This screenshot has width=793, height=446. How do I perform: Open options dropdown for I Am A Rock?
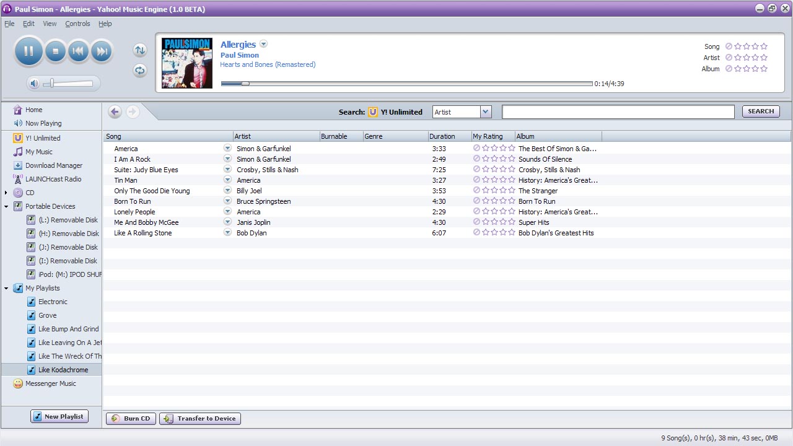click(x=227, y=159)
